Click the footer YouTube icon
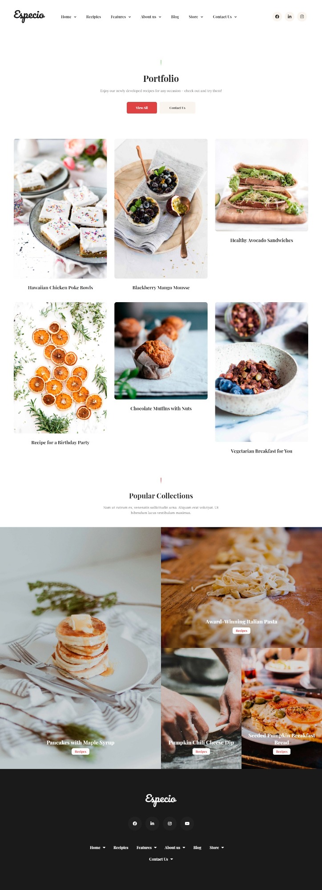Viewport: 322px width, 890px height. pos(187,823)
